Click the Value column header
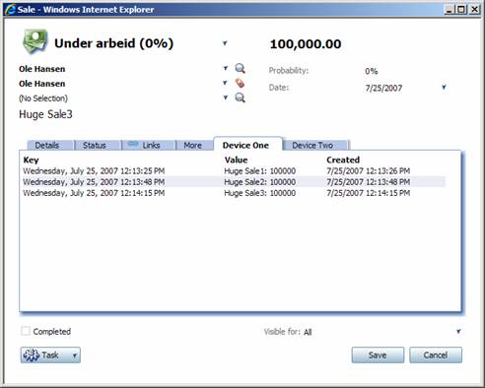 236,160
